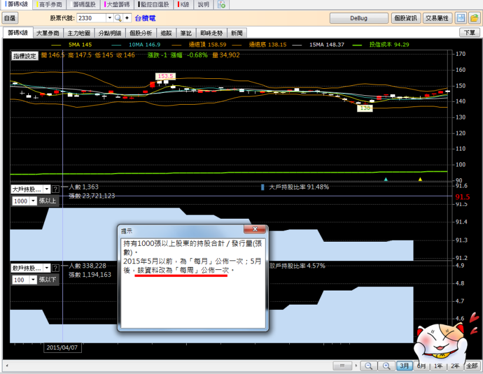This screenshot has width=483, height=374.
Task: Open the 主力地圖 tab
Action: click(78, 33)
